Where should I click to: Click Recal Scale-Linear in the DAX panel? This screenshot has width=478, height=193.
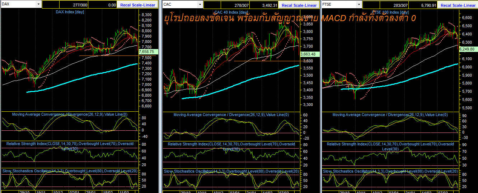[137, 5]
